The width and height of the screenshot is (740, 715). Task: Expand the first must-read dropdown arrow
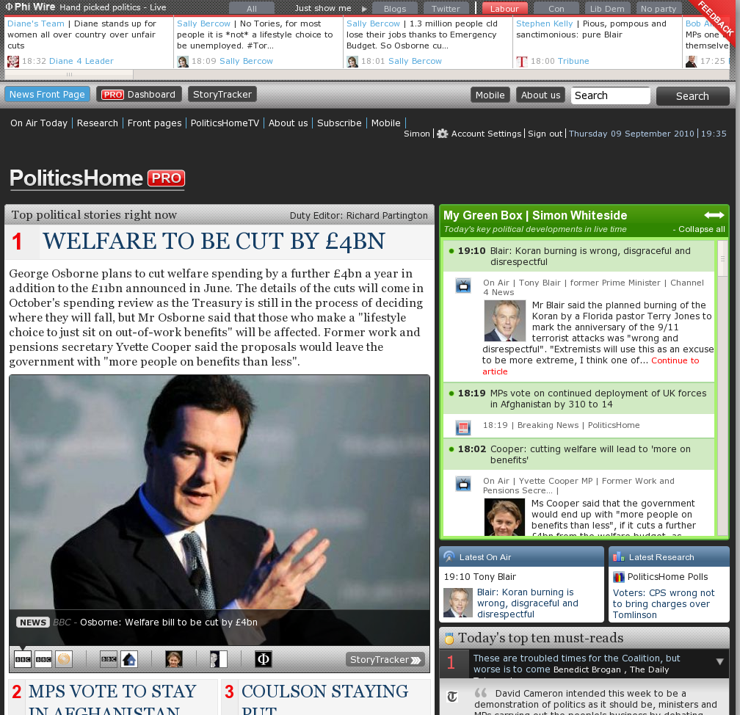(x=719, y=661)
